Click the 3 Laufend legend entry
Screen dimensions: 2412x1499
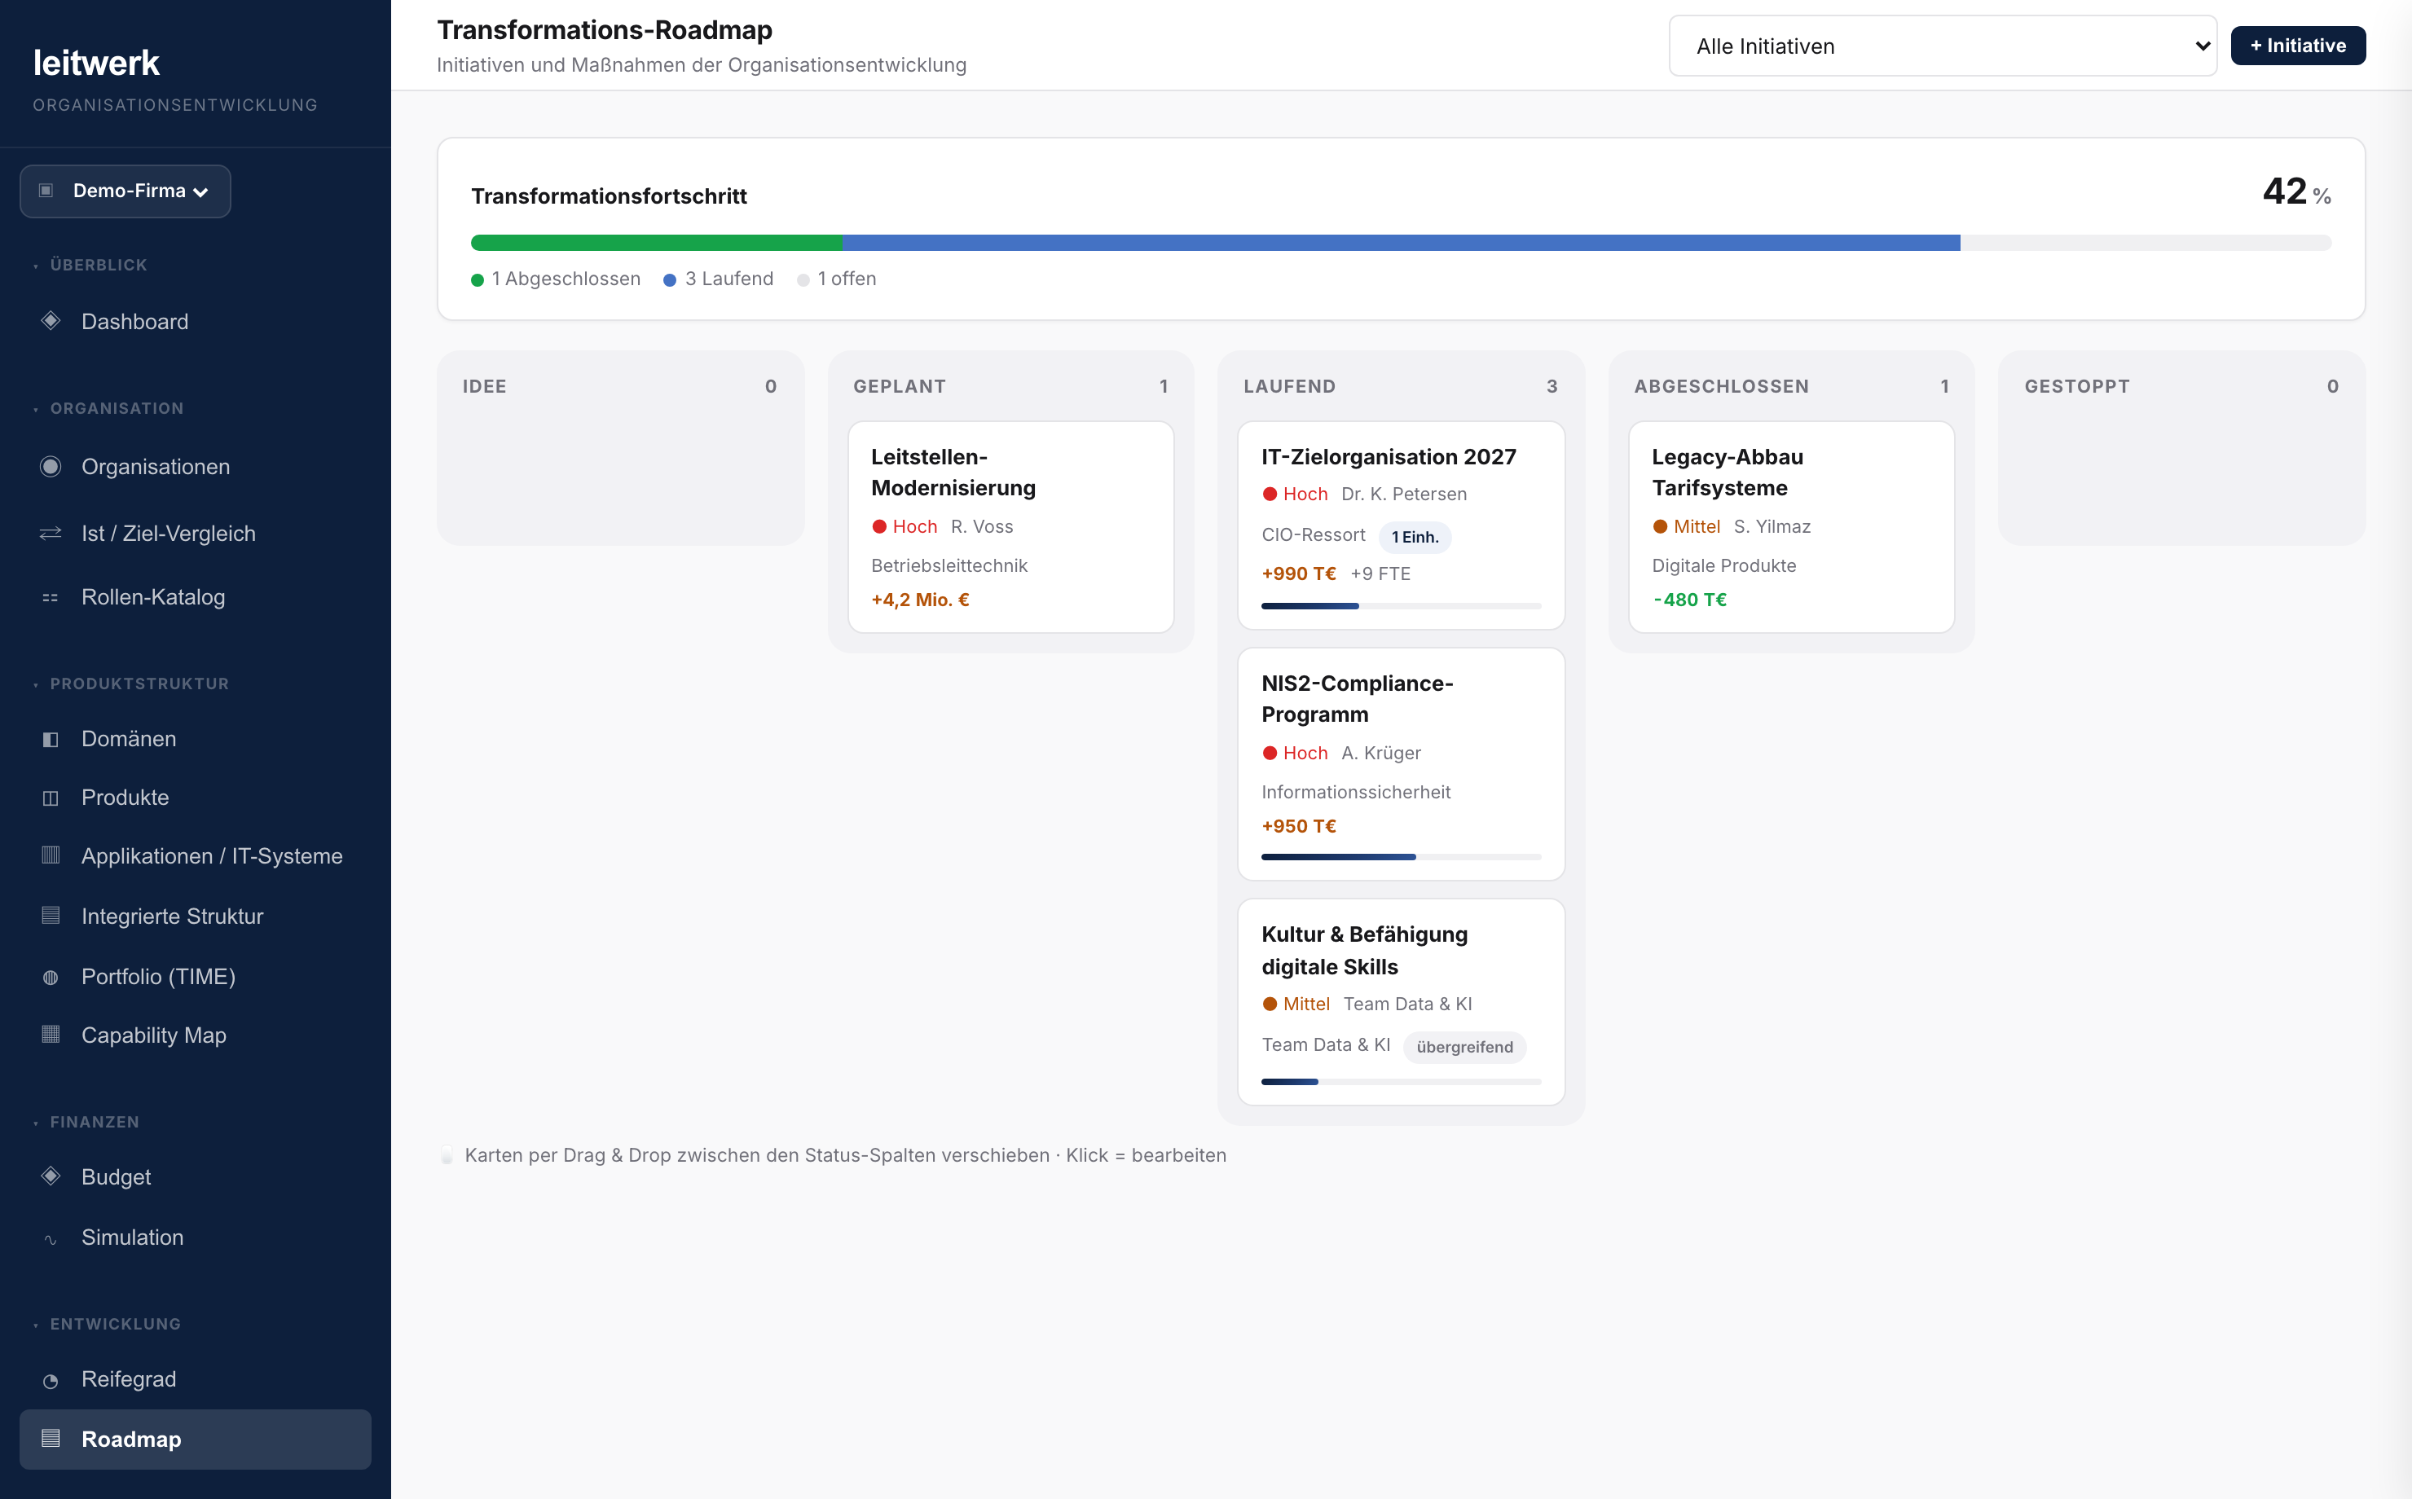(719, 279)
